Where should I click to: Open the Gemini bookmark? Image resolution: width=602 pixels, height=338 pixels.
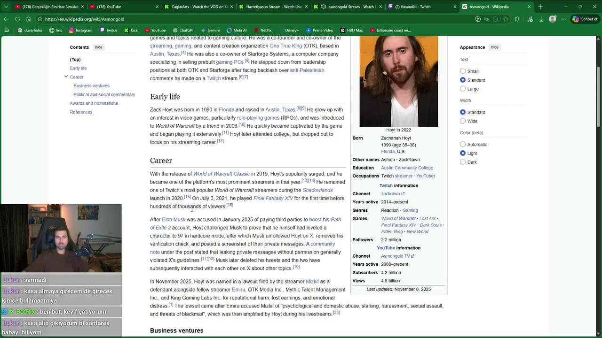(210, 31)
